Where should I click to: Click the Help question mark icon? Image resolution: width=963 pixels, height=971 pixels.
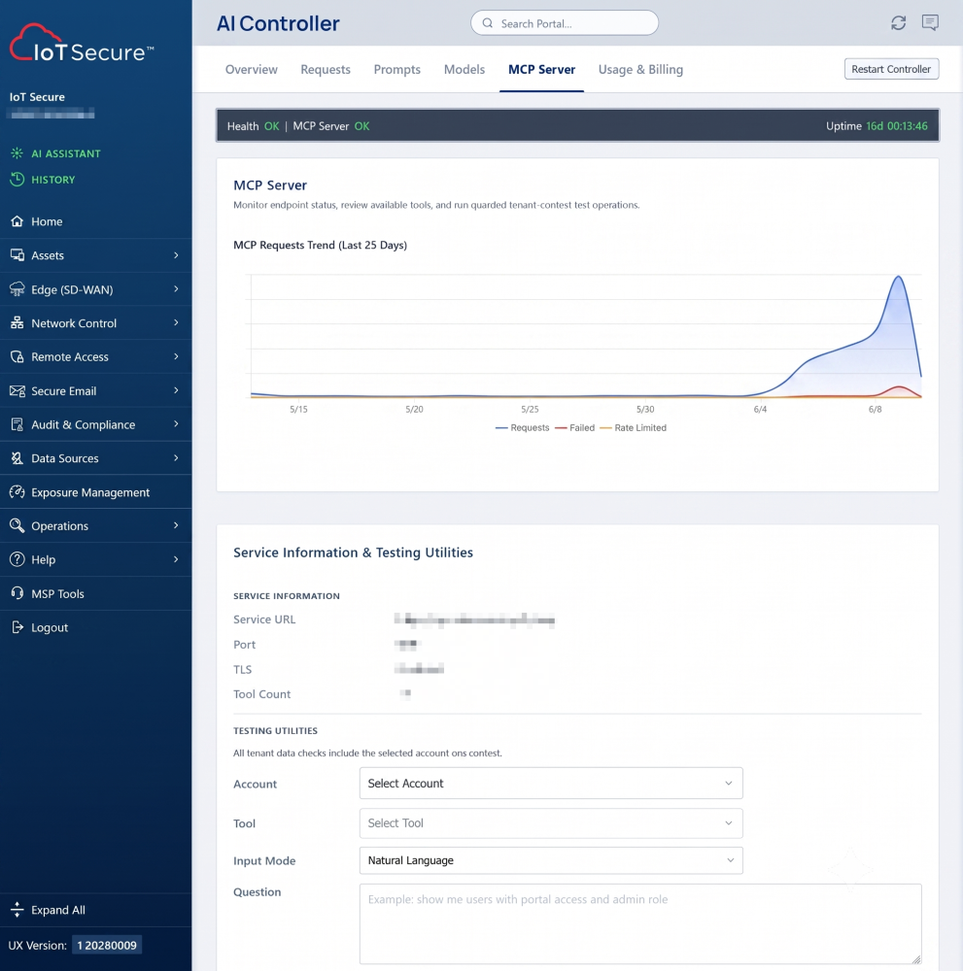coord(17,559)
